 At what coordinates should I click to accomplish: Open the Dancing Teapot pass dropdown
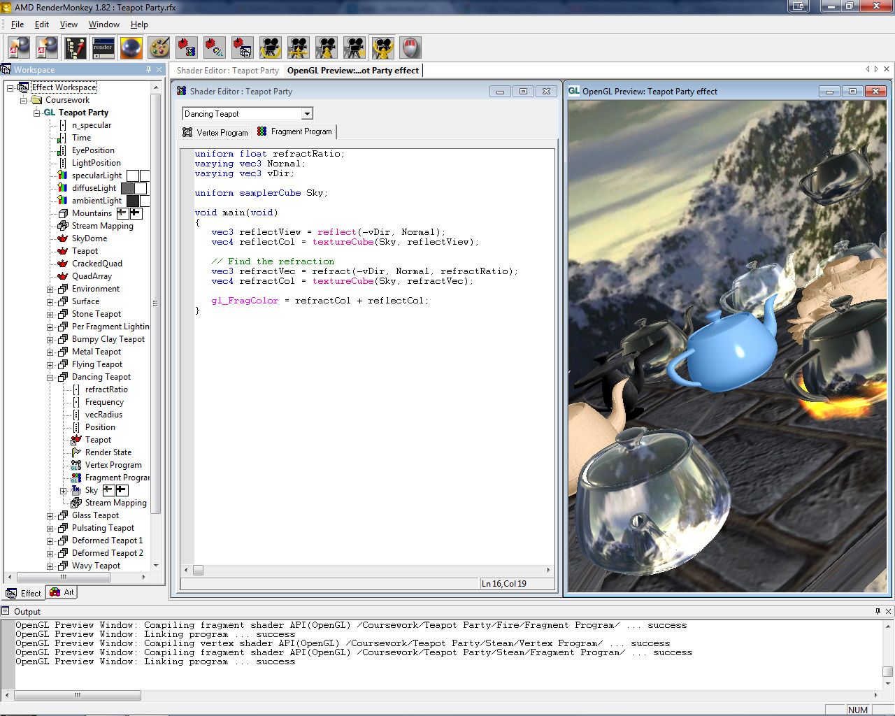tap(307, 114)
